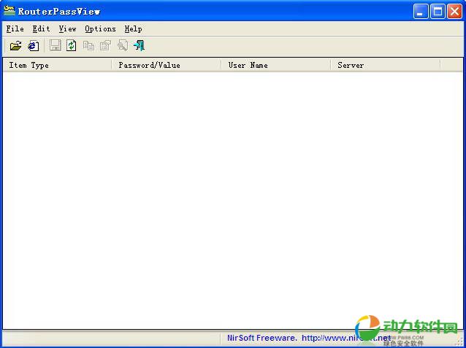
Task: Click the Properties toolbar icon
Action: (x=105, y=46)
